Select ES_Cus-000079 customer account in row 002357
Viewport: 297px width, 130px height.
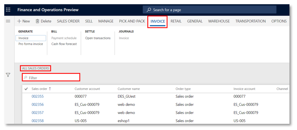(87, 113)
